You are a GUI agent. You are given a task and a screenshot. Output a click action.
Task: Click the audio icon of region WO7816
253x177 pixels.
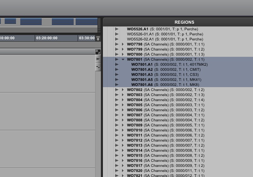coord(117,161)
